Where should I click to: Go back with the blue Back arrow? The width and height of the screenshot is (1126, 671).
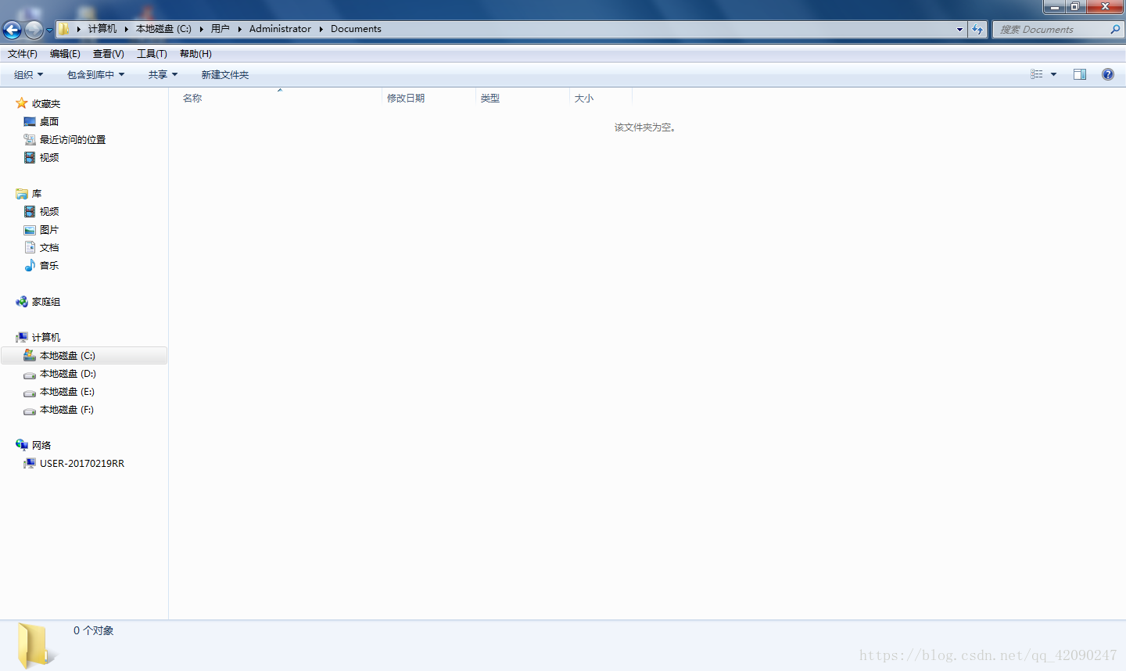point(12,30)
